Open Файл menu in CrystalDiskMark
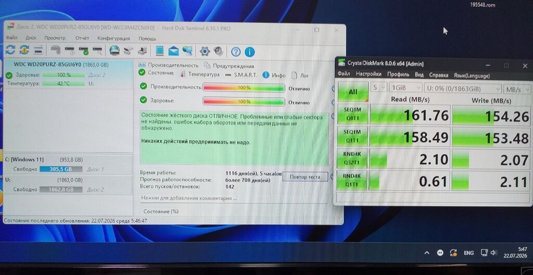Image resolution: width=533 pixels, height=275 pixels. coord(344,73)
